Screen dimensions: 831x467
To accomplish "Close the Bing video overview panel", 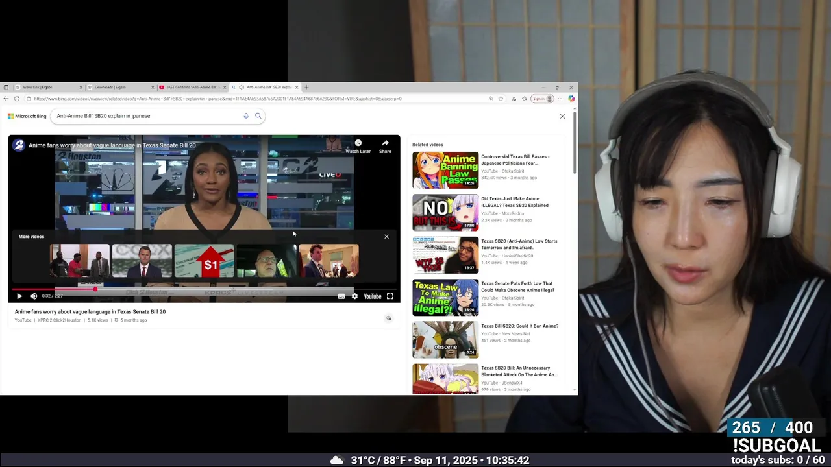I will tap(562, 116).
